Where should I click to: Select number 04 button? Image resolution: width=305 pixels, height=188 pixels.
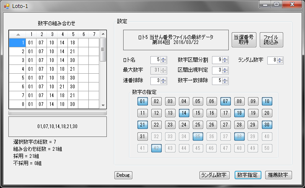(x=184, y=101)
